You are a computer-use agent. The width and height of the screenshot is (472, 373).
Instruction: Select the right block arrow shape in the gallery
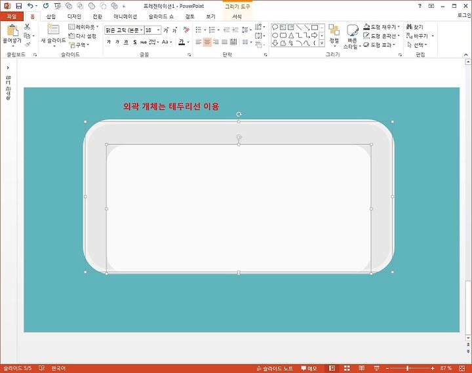314,35
